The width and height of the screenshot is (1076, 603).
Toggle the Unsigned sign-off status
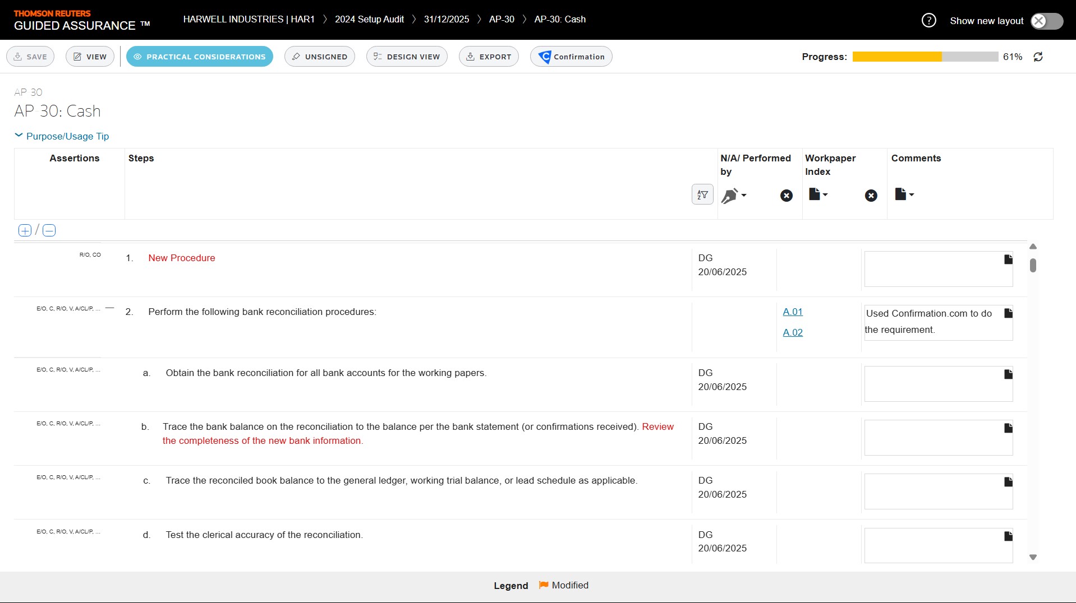[x=319, y=57]
